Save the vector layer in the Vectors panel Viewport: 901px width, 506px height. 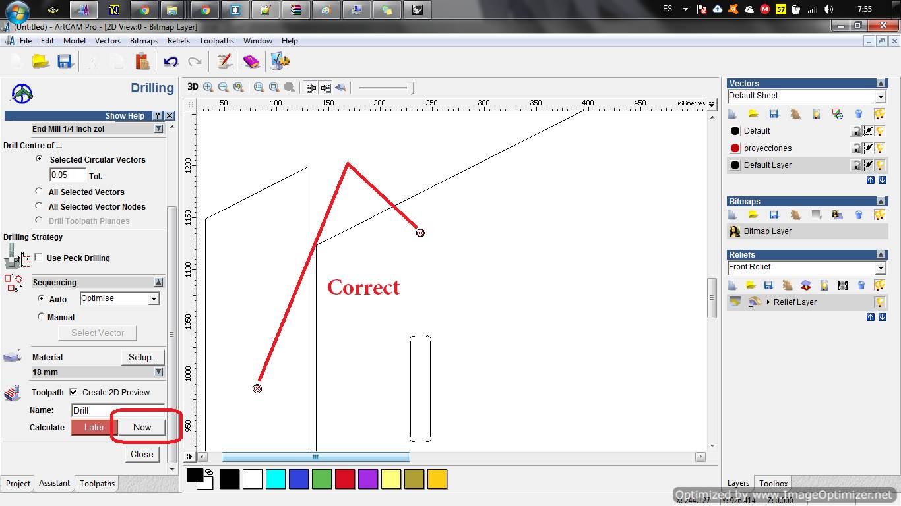(774, 114)
